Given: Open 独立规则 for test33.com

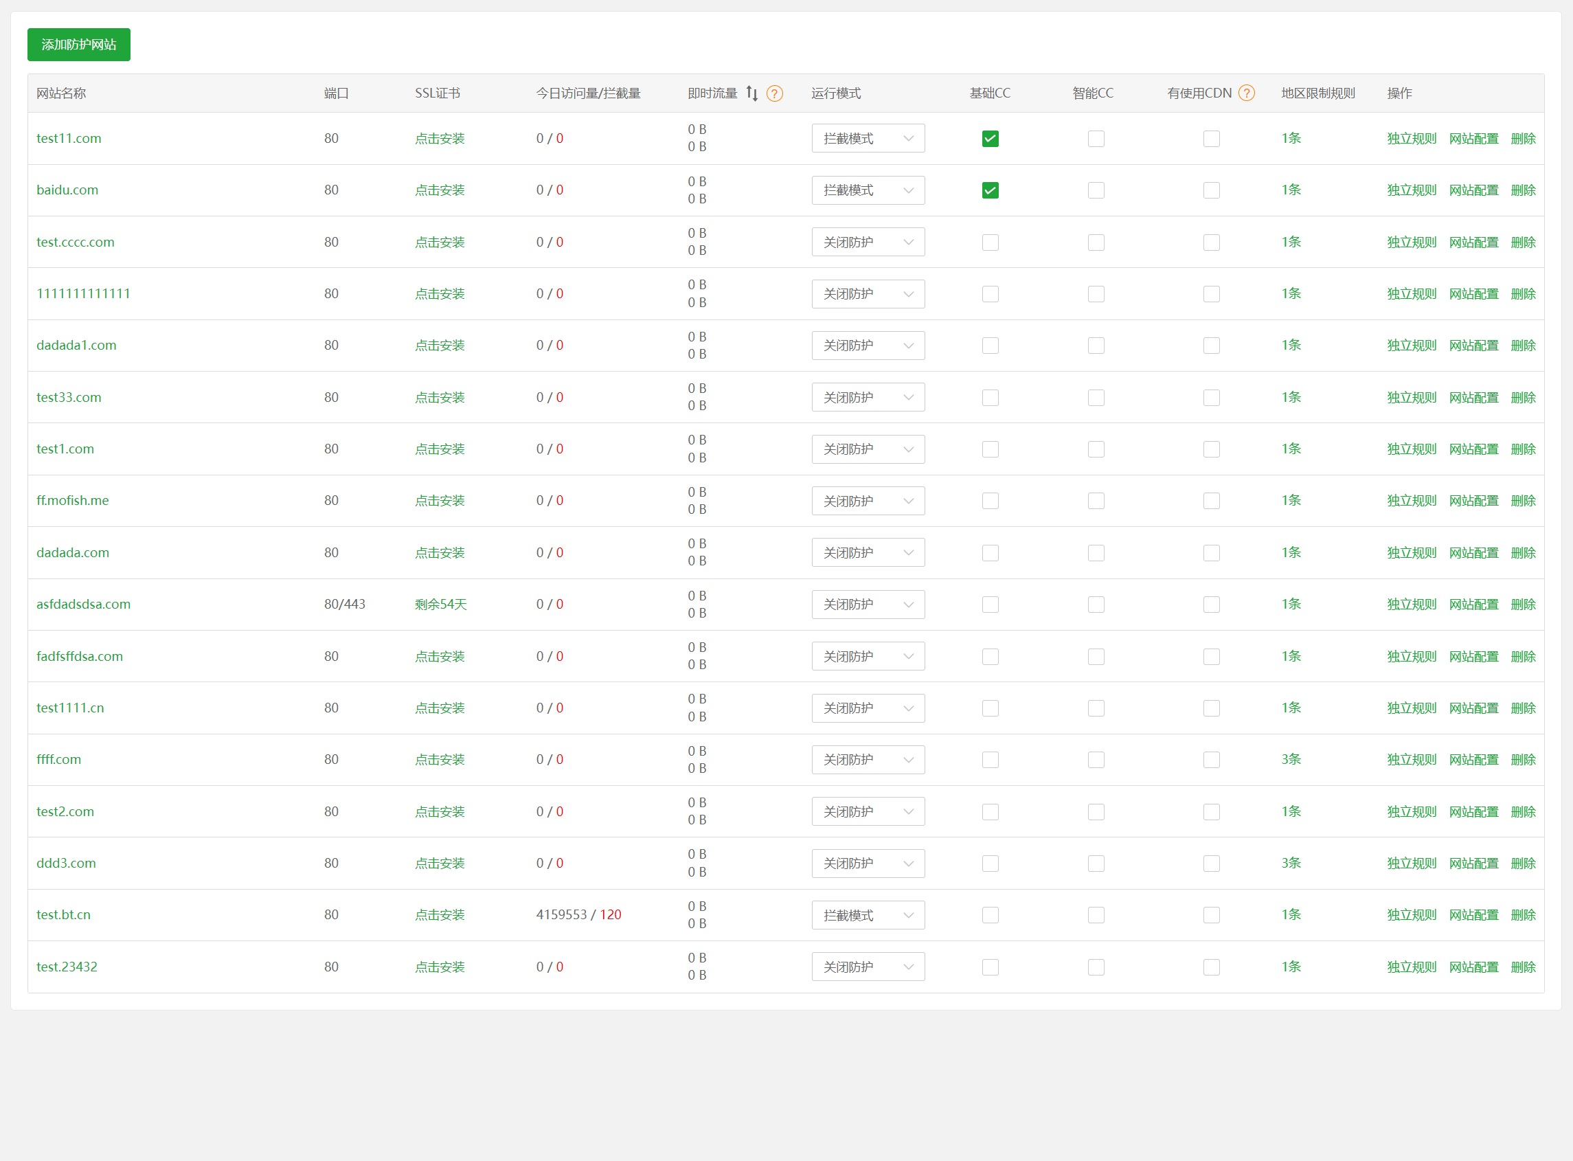Looking at the screenshot, I should coord(1411,398).
